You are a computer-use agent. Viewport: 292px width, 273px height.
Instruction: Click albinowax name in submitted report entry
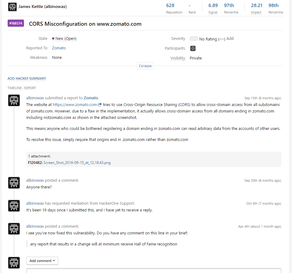(x=35, y=98)
